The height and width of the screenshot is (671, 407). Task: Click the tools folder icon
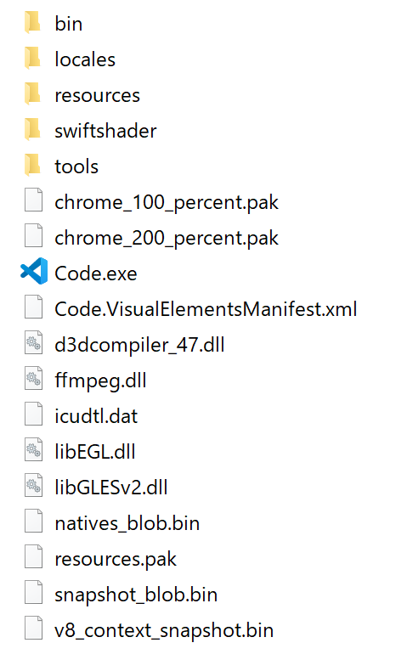33,166
